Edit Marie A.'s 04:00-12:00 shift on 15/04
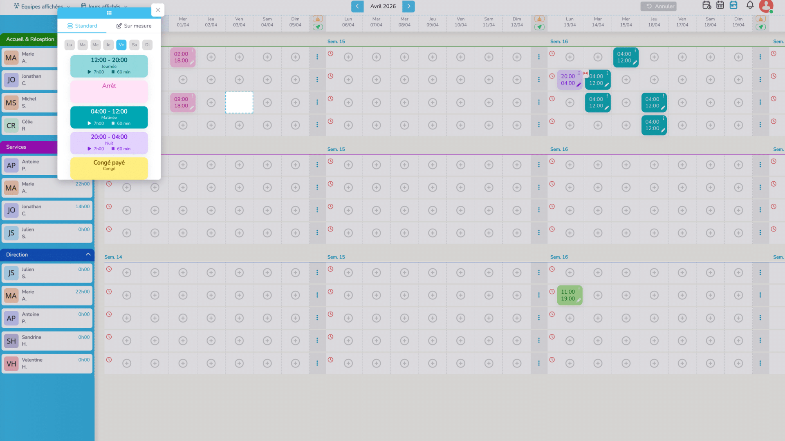Image resolution: width=785 pixels, height=441 pixels. [635, 62]
